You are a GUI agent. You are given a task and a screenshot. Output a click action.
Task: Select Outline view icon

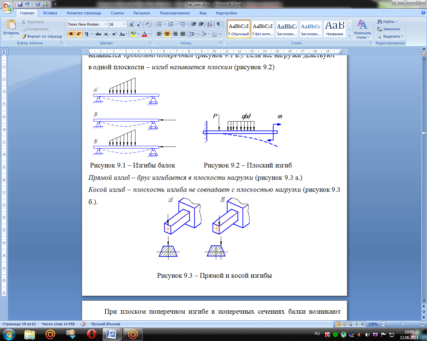tap(356, 324)
